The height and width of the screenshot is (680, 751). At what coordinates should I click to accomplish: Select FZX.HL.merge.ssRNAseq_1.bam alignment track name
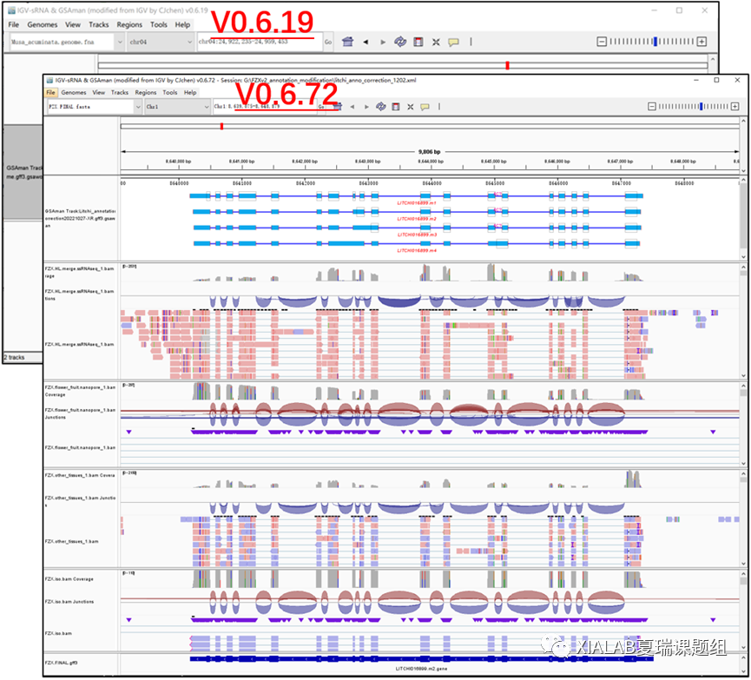[80, 345]
